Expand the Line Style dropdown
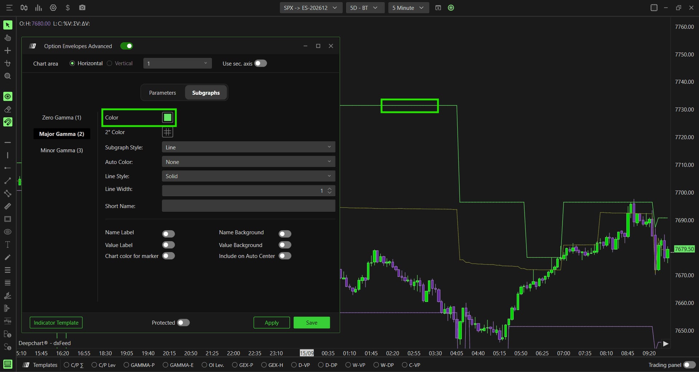 [x=248, y=176]
